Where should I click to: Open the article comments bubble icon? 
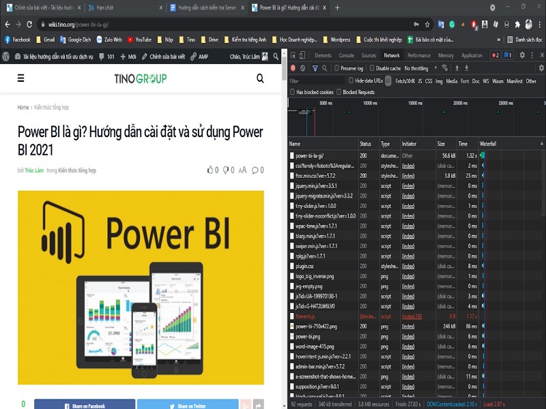coord(255,170)
